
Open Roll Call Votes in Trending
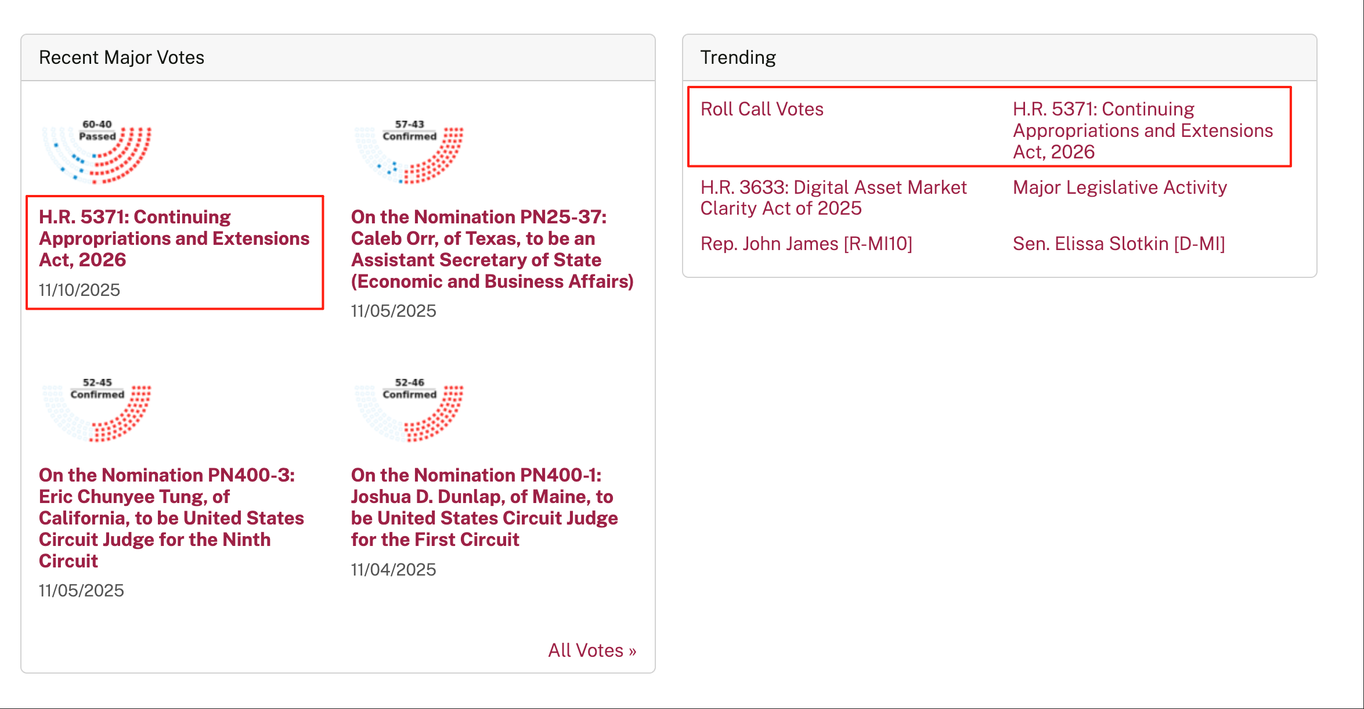pos(762,109)
